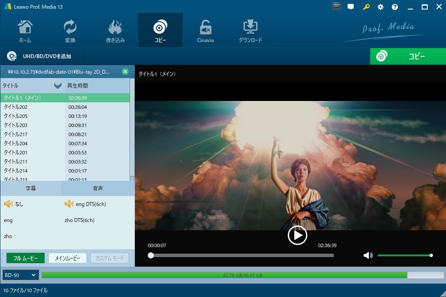
Task: Click the 音声 audio column header
Action: pyautogui.click(x=98, y=188)
